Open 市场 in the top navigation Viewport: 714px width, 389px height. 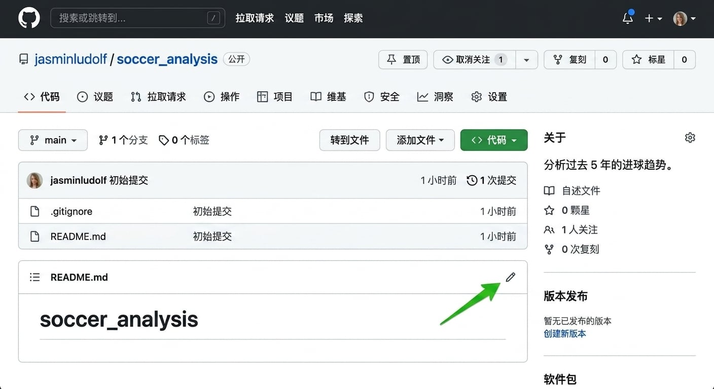point(324,18)
